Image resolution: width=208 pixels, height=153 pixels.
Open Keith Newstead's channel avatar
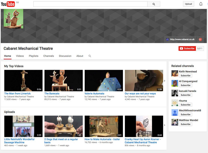[x=175, y=74]
